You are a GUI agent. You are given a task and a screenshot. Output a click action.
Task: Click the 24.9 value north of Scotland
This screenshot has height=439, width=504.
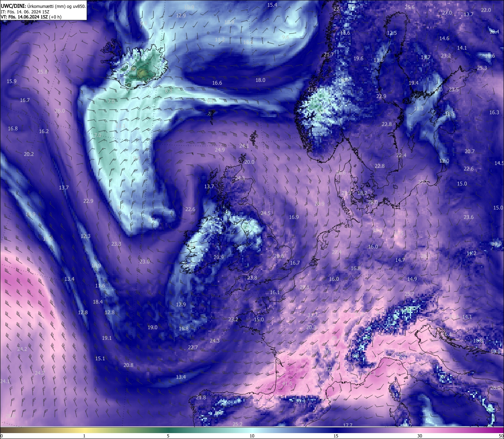(220, 150)
